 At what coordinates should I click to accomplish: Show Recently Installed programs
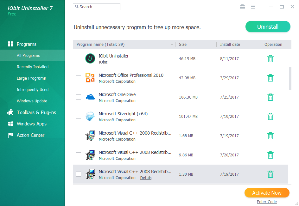(32, 67)
